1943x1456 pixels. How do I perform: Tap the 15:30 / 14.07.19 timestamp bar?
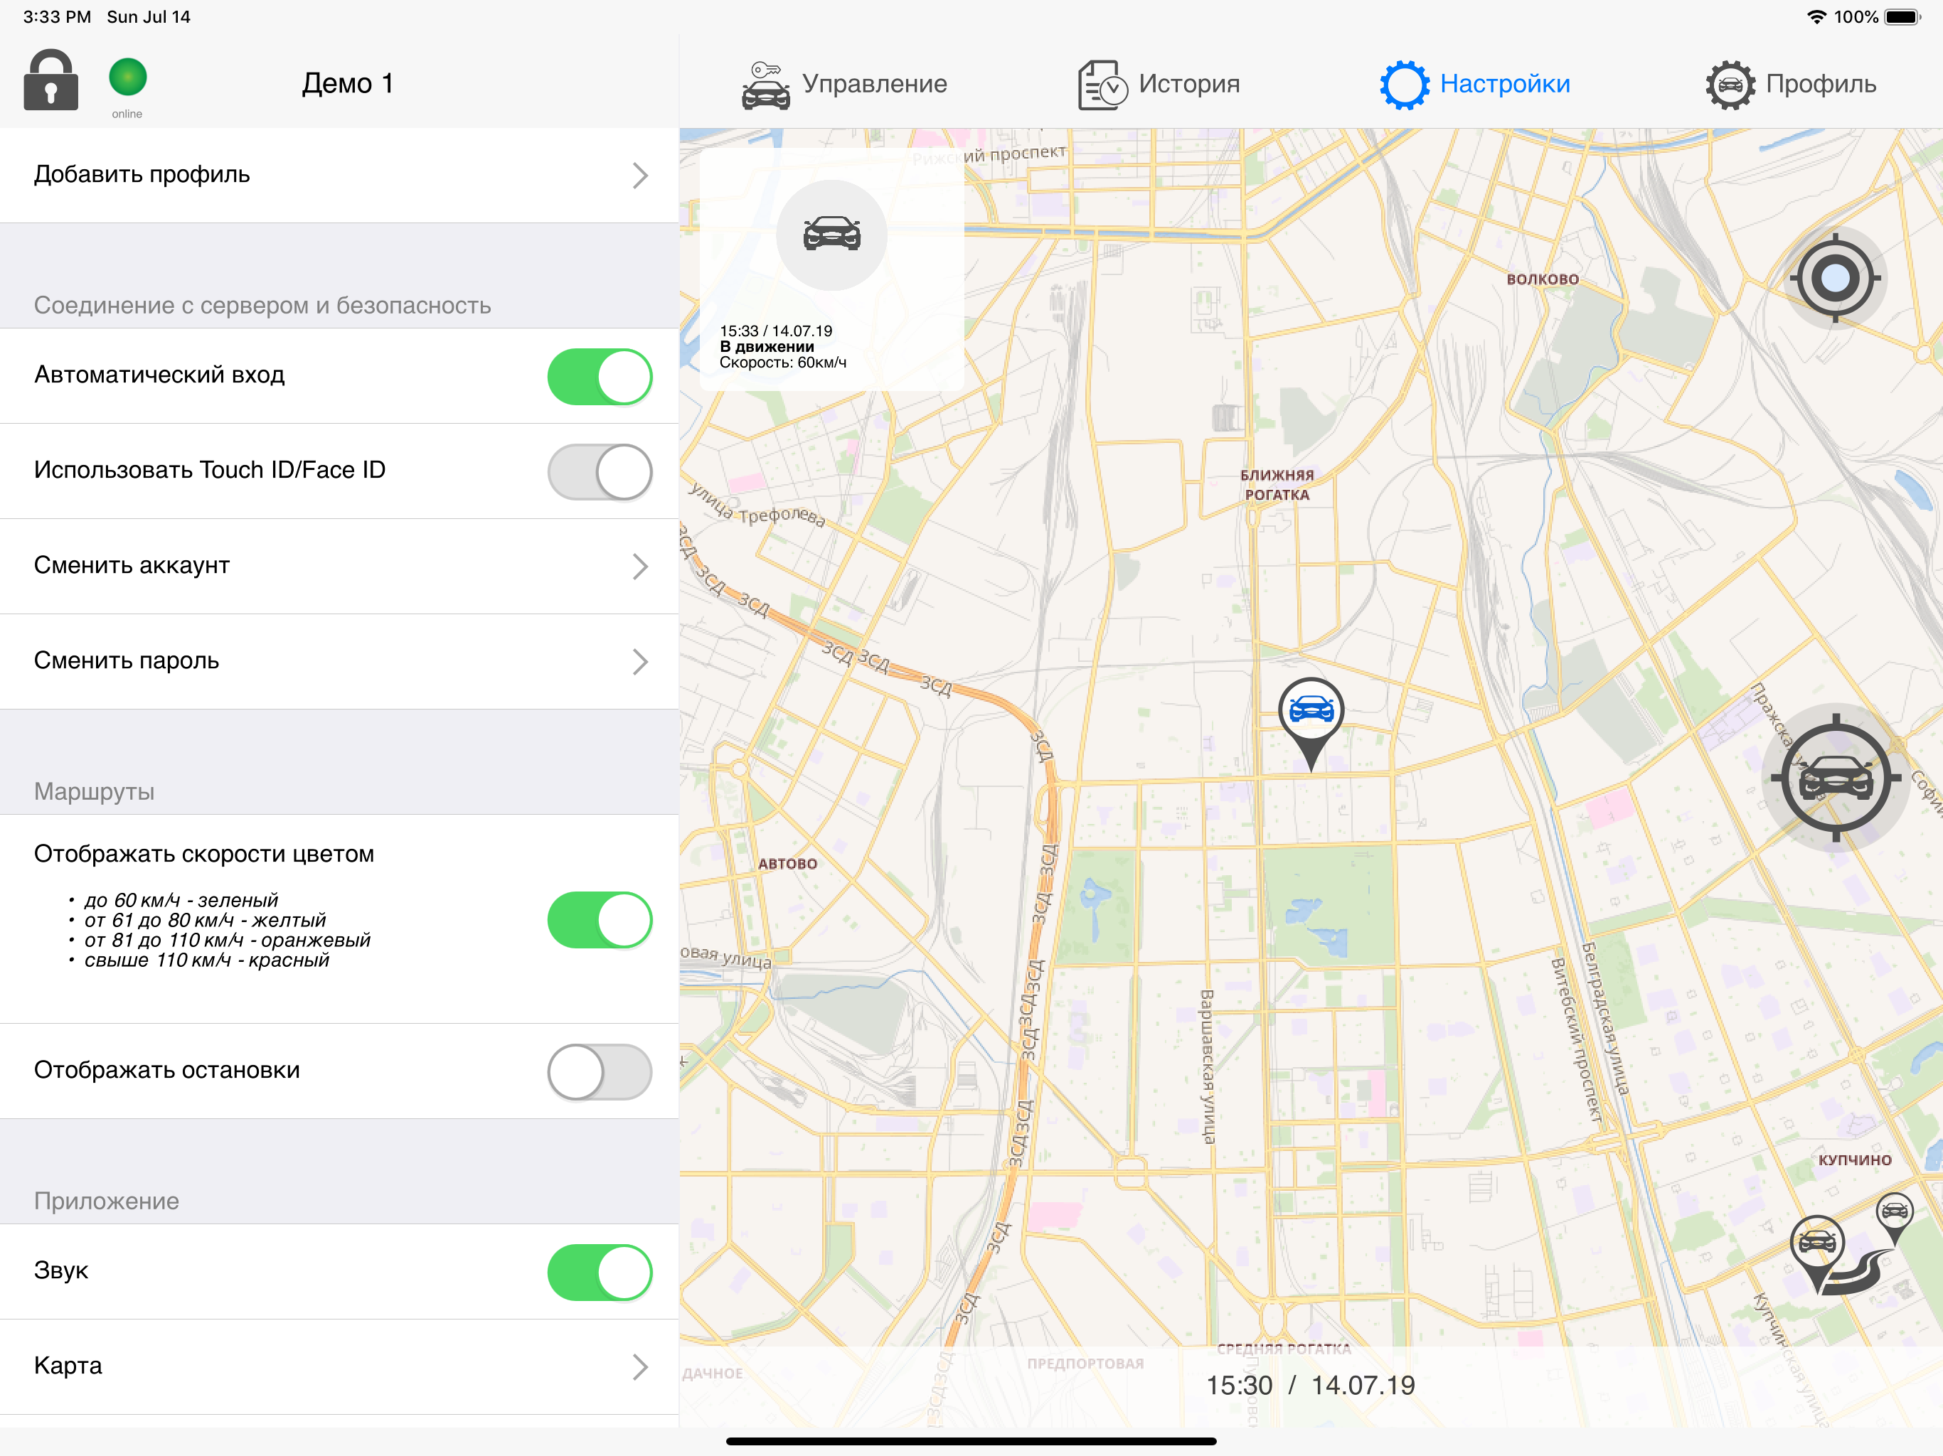click(x=1311, y=1385)
